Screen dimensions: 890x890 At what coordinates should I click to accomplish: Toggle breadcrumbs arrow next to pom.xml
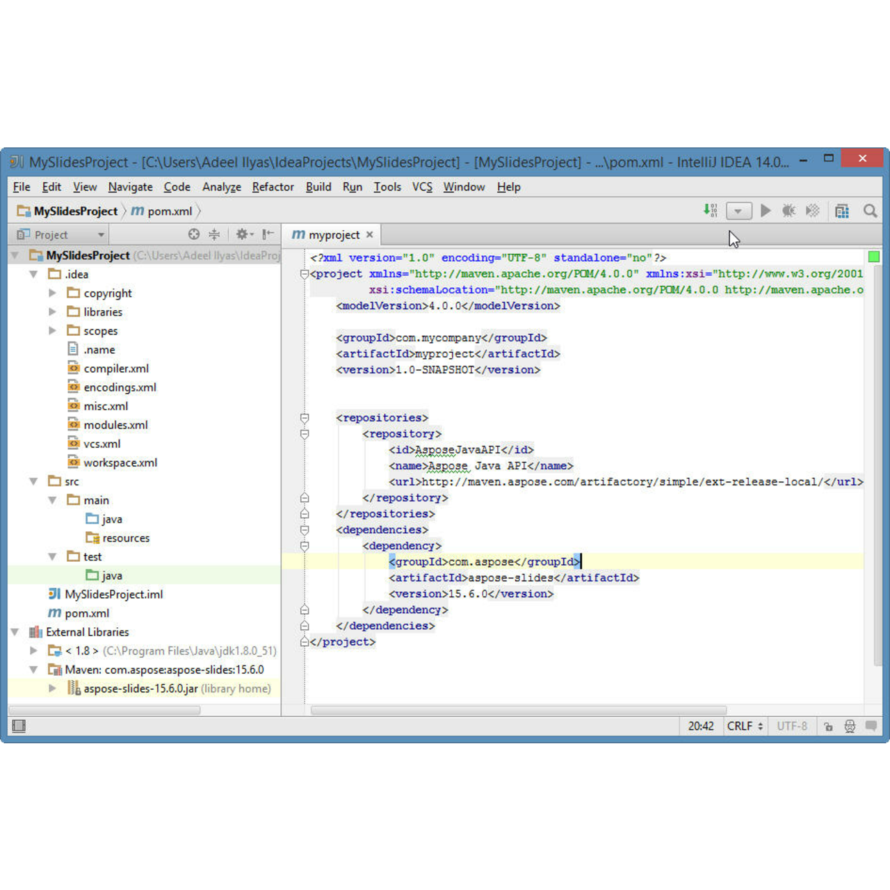[199, 211]
